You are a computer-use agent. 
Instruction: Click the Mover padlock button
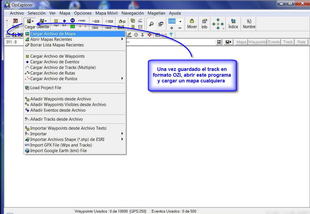click(x=192, y=24)
